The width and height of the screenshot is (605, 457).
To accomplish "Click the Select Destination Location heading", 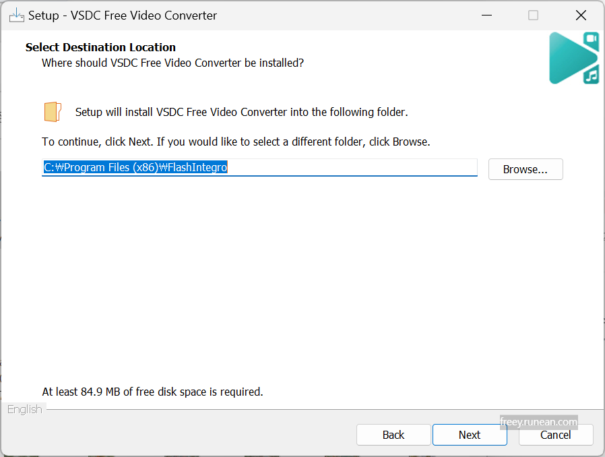I will coord(100,47).
